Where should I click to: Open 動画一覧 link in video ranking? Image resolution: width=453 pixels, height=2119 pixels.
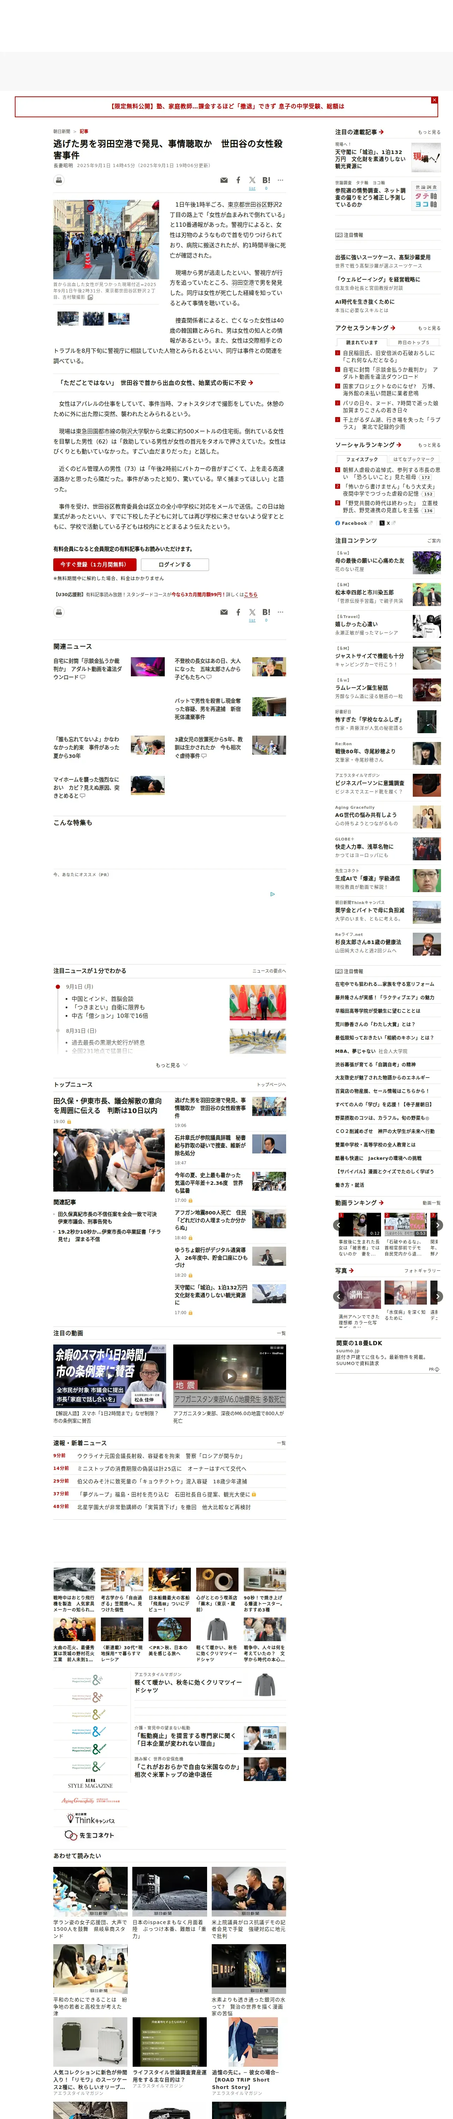(x=431, y=1203)
